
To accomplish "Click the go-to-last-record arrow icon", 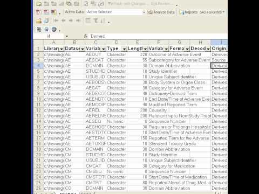I will tap(78, 20).
